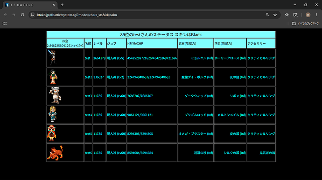The width and height of the screenshot is (322, 180).
Task: Click the test5 red-dressed character sprite
Action: (x=51, y=133)
